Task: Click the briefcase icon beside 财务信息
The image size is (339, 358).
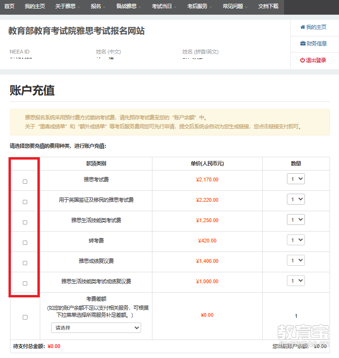Action: pyautogui.click(x=303, y=44)
